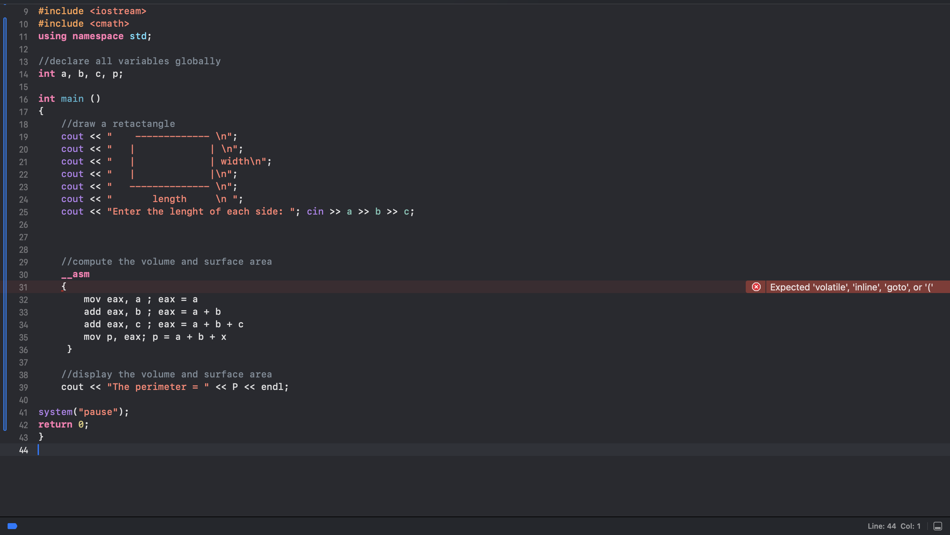Click line number 31 beside the error

pyautogui.click(x=23, y=287)
